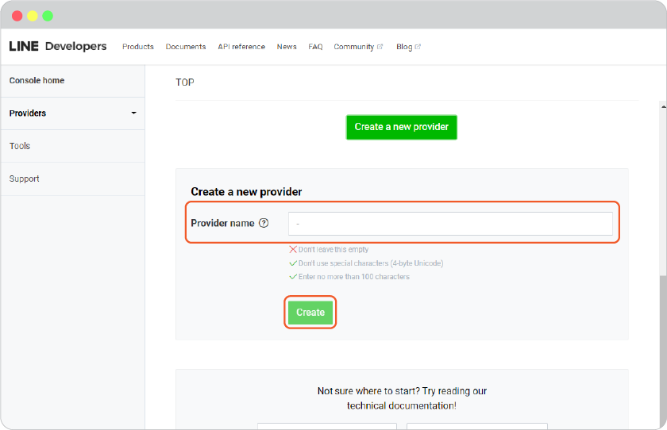The width and height of the screenshot is (667, 430).
Task: Open the FAQ page
Action: tap(315, 47)
